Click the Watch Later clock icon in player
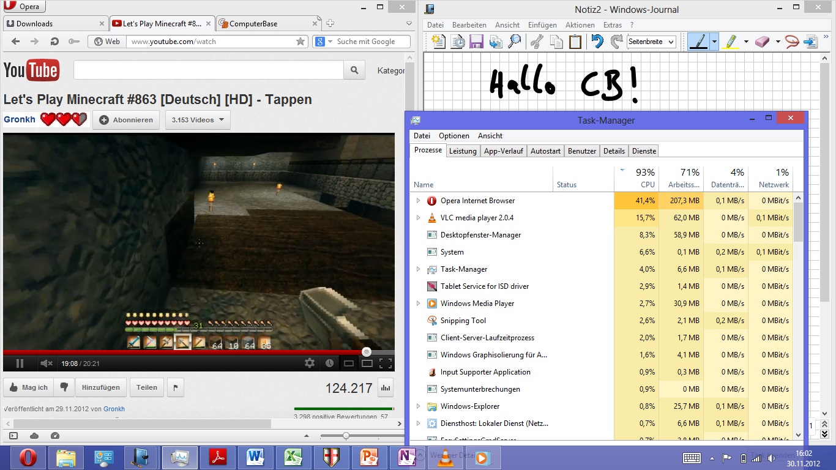The image size is (836, 470). coord(329,363)
